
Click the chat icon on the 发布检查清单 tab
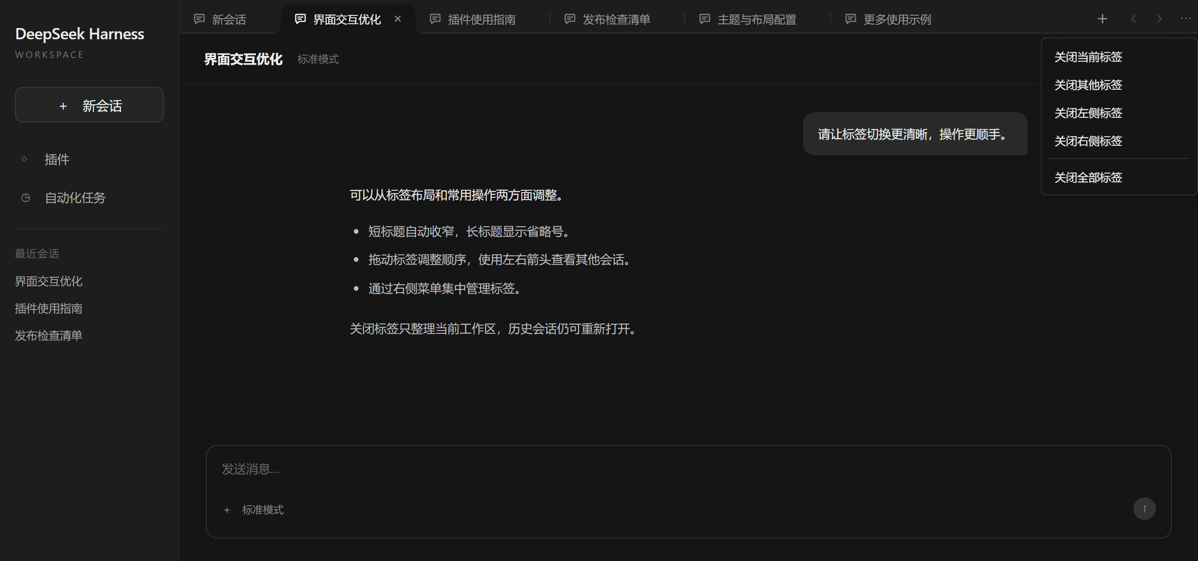570,19
